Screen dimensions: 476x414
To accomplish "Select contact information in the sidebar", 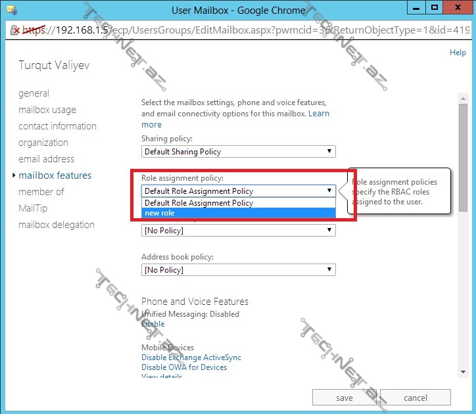I will [x=57, y=126].
